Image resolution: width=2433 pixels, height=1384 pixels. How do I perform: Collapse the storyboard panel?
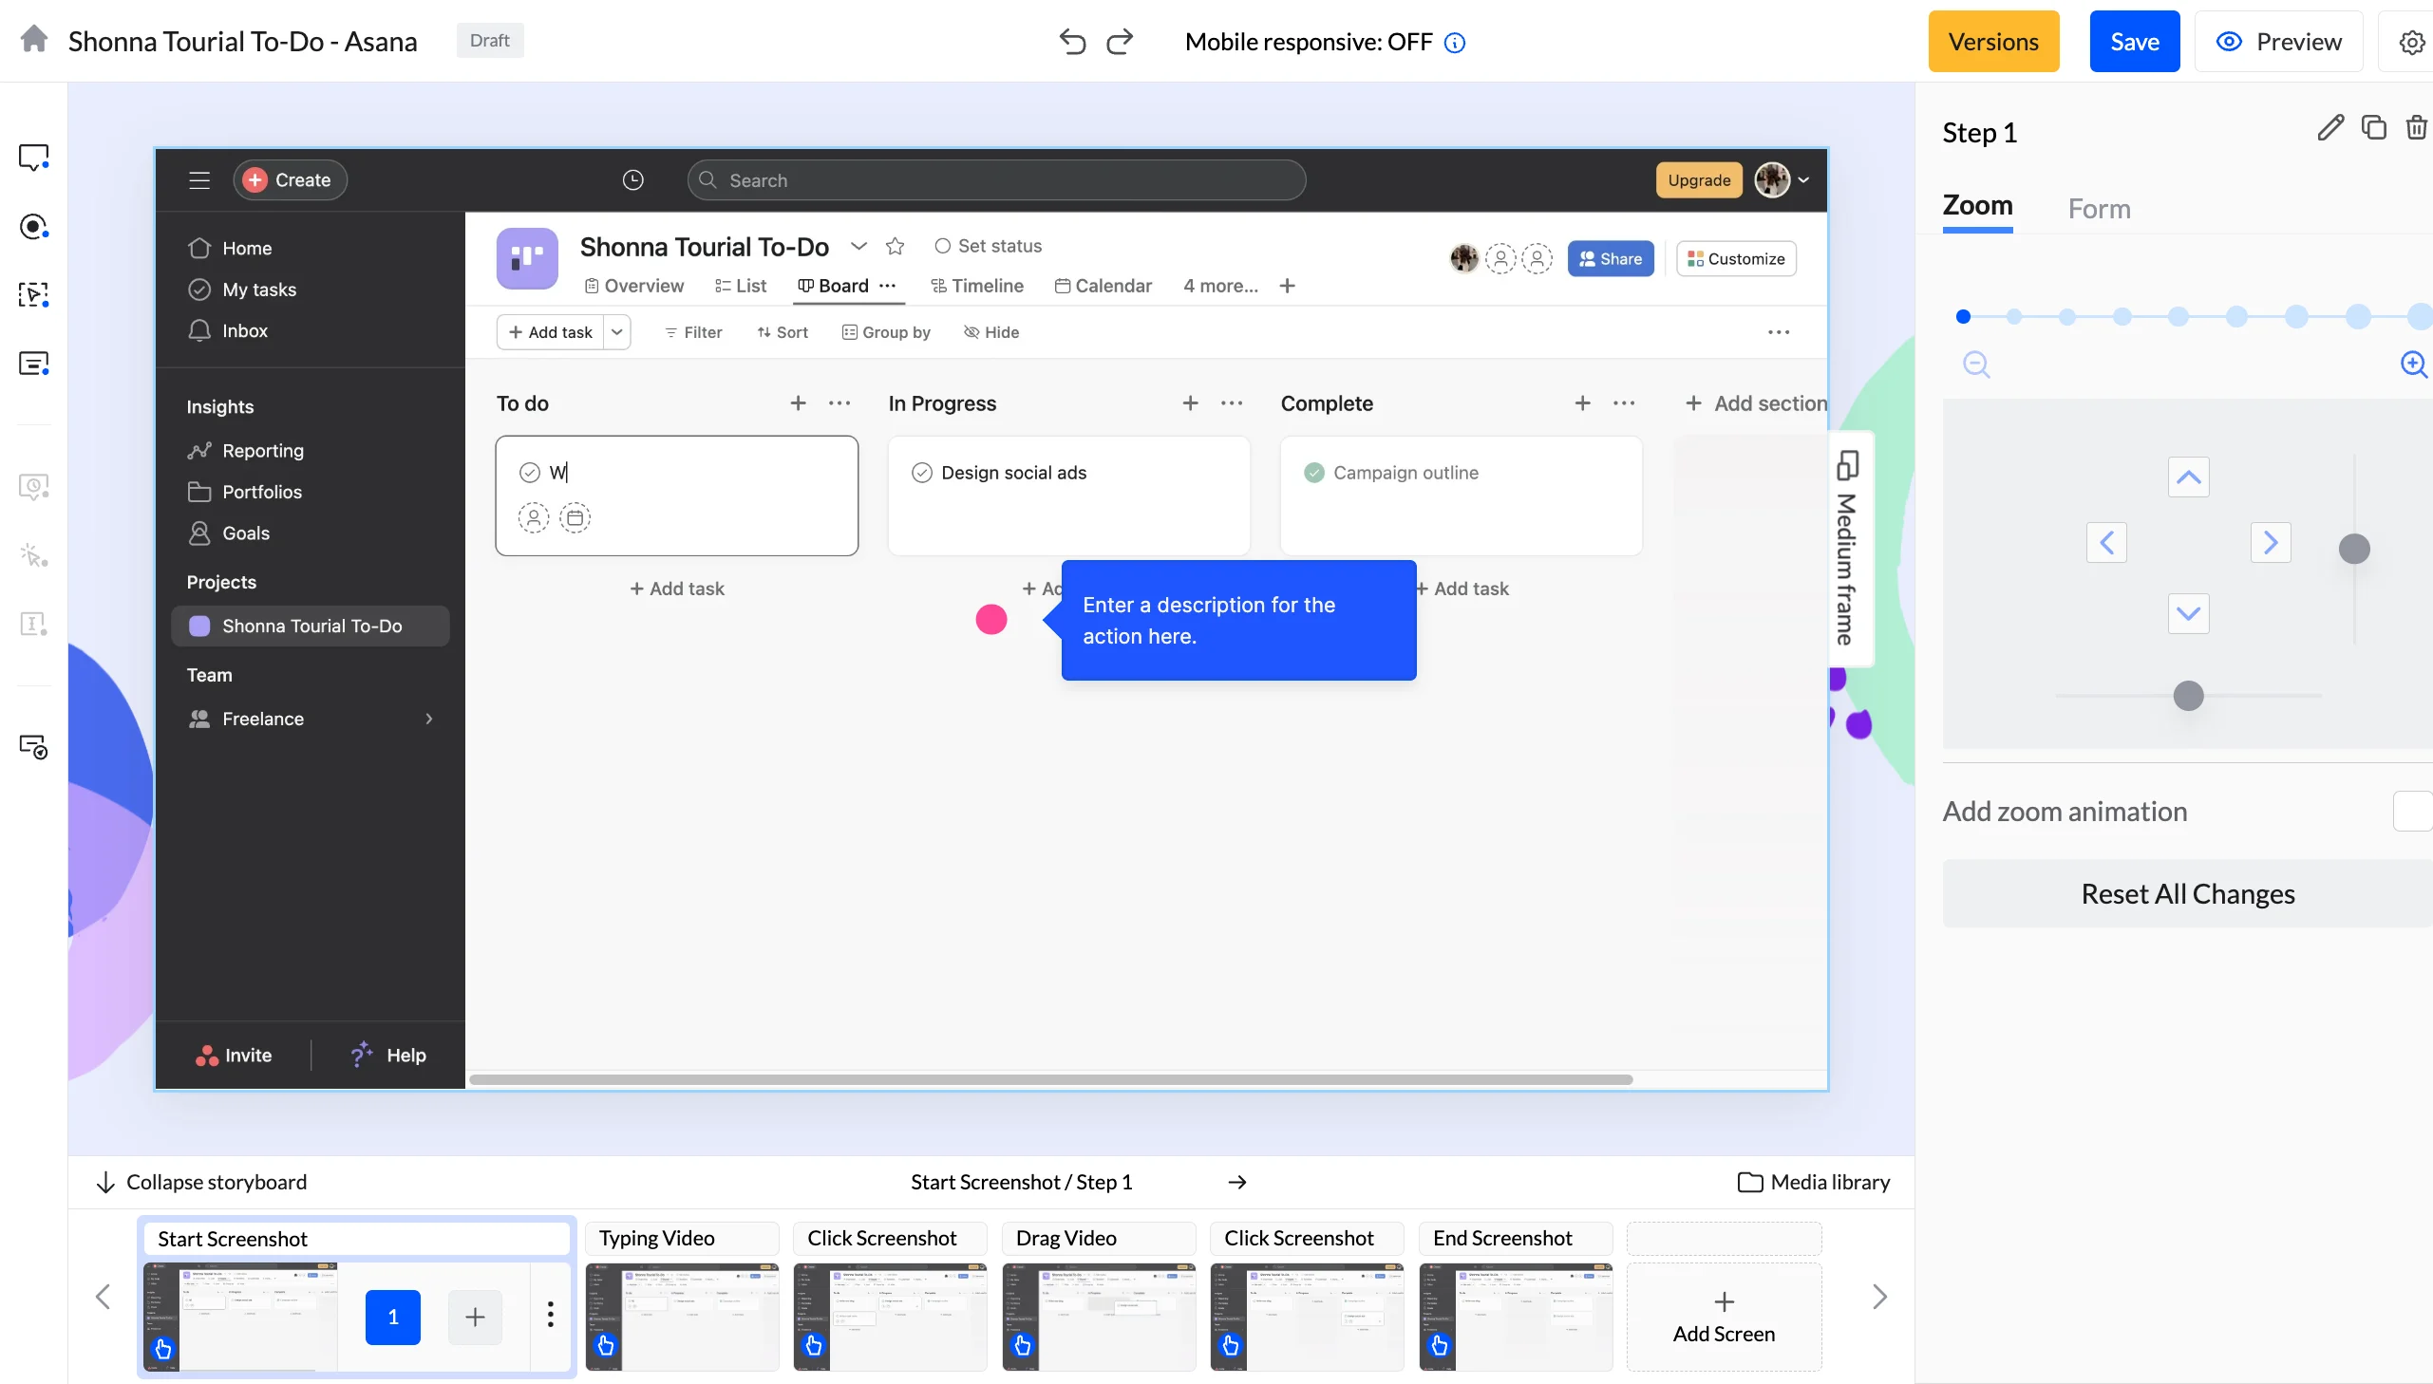pyautogui.click(x=201, y=1182)
